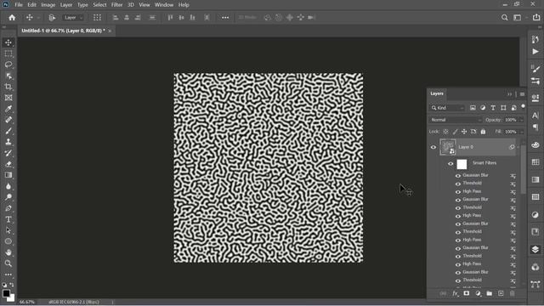Open the Normal blend mode dropdown
This screenshot has height=306, width=544.
(456, 120)
